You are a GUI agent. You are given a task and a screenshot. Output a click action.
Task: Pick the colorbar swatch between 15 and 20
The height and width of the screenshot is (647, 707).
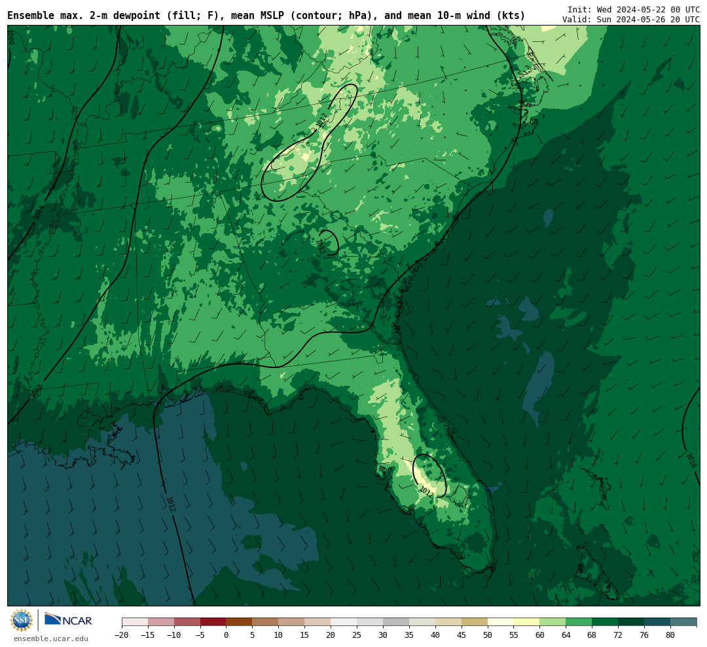318,621
